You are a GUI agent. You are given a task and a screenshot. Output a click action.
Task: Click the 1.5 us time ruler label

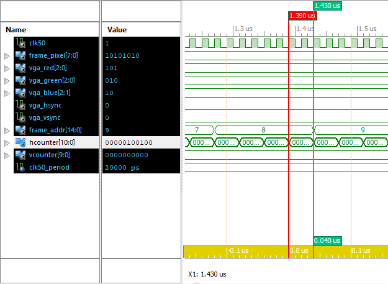pos(368,29)
